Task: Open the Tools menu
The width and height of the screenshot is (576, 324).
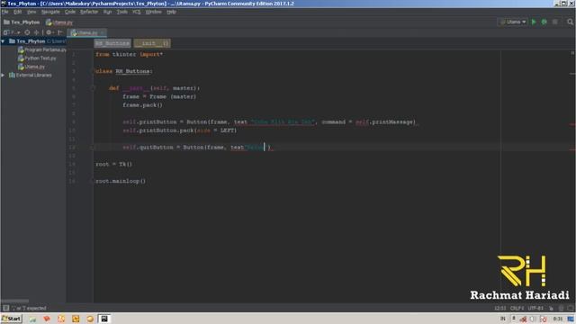Action: click(122, 12)
